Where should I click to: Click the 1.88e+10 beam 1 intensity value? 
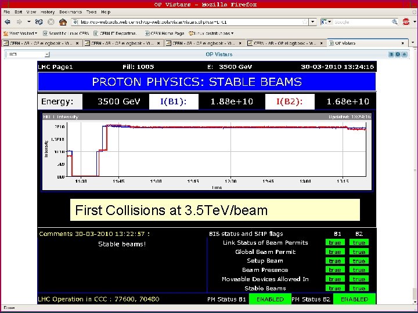232,101
